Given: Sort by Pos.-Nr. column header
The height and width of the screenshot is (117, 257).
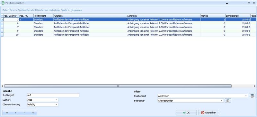Looking at the screenshot, I should pos(26,16).
